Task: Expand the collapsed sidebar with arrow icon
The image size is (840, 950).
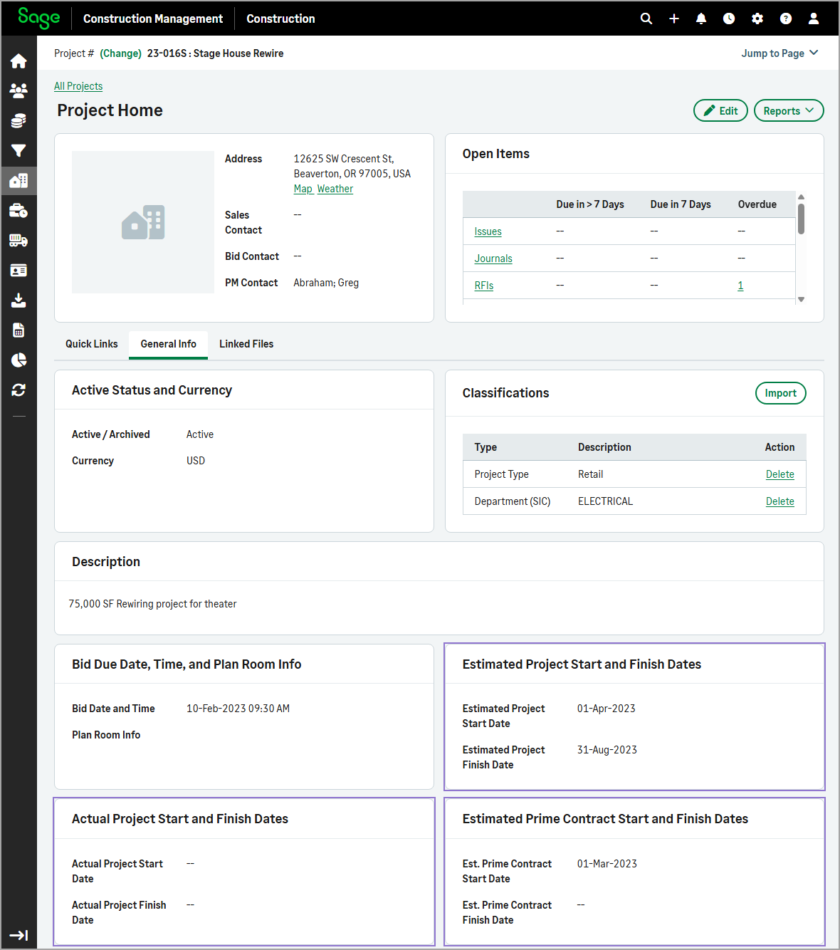Action: [x=19, y=935]
